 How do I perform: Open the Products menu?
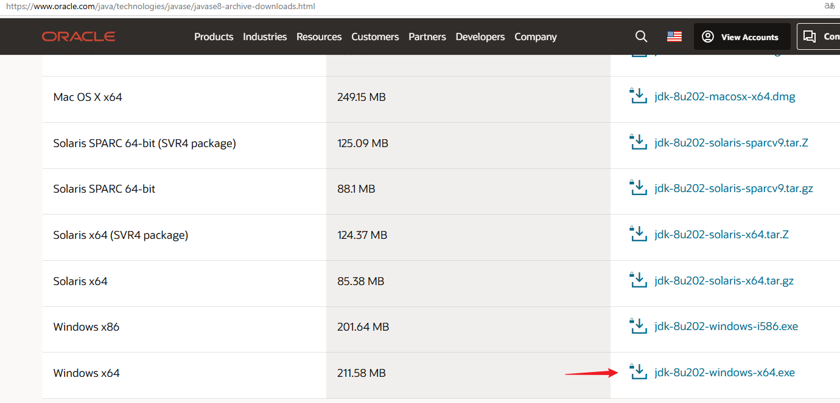(214, 36)
